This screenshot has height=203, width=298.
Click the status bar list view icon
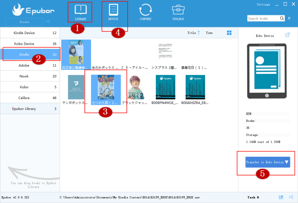(x=281, y=197)
